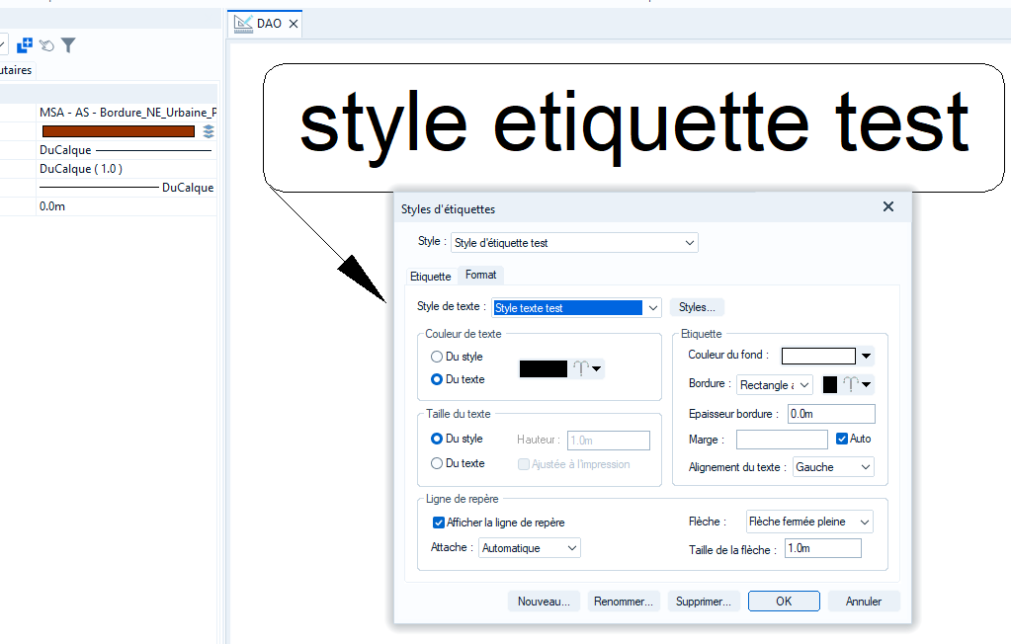The image size is (1011, 644).
Task: Uncheck the Auto margin checkbox
Action: 842,439
